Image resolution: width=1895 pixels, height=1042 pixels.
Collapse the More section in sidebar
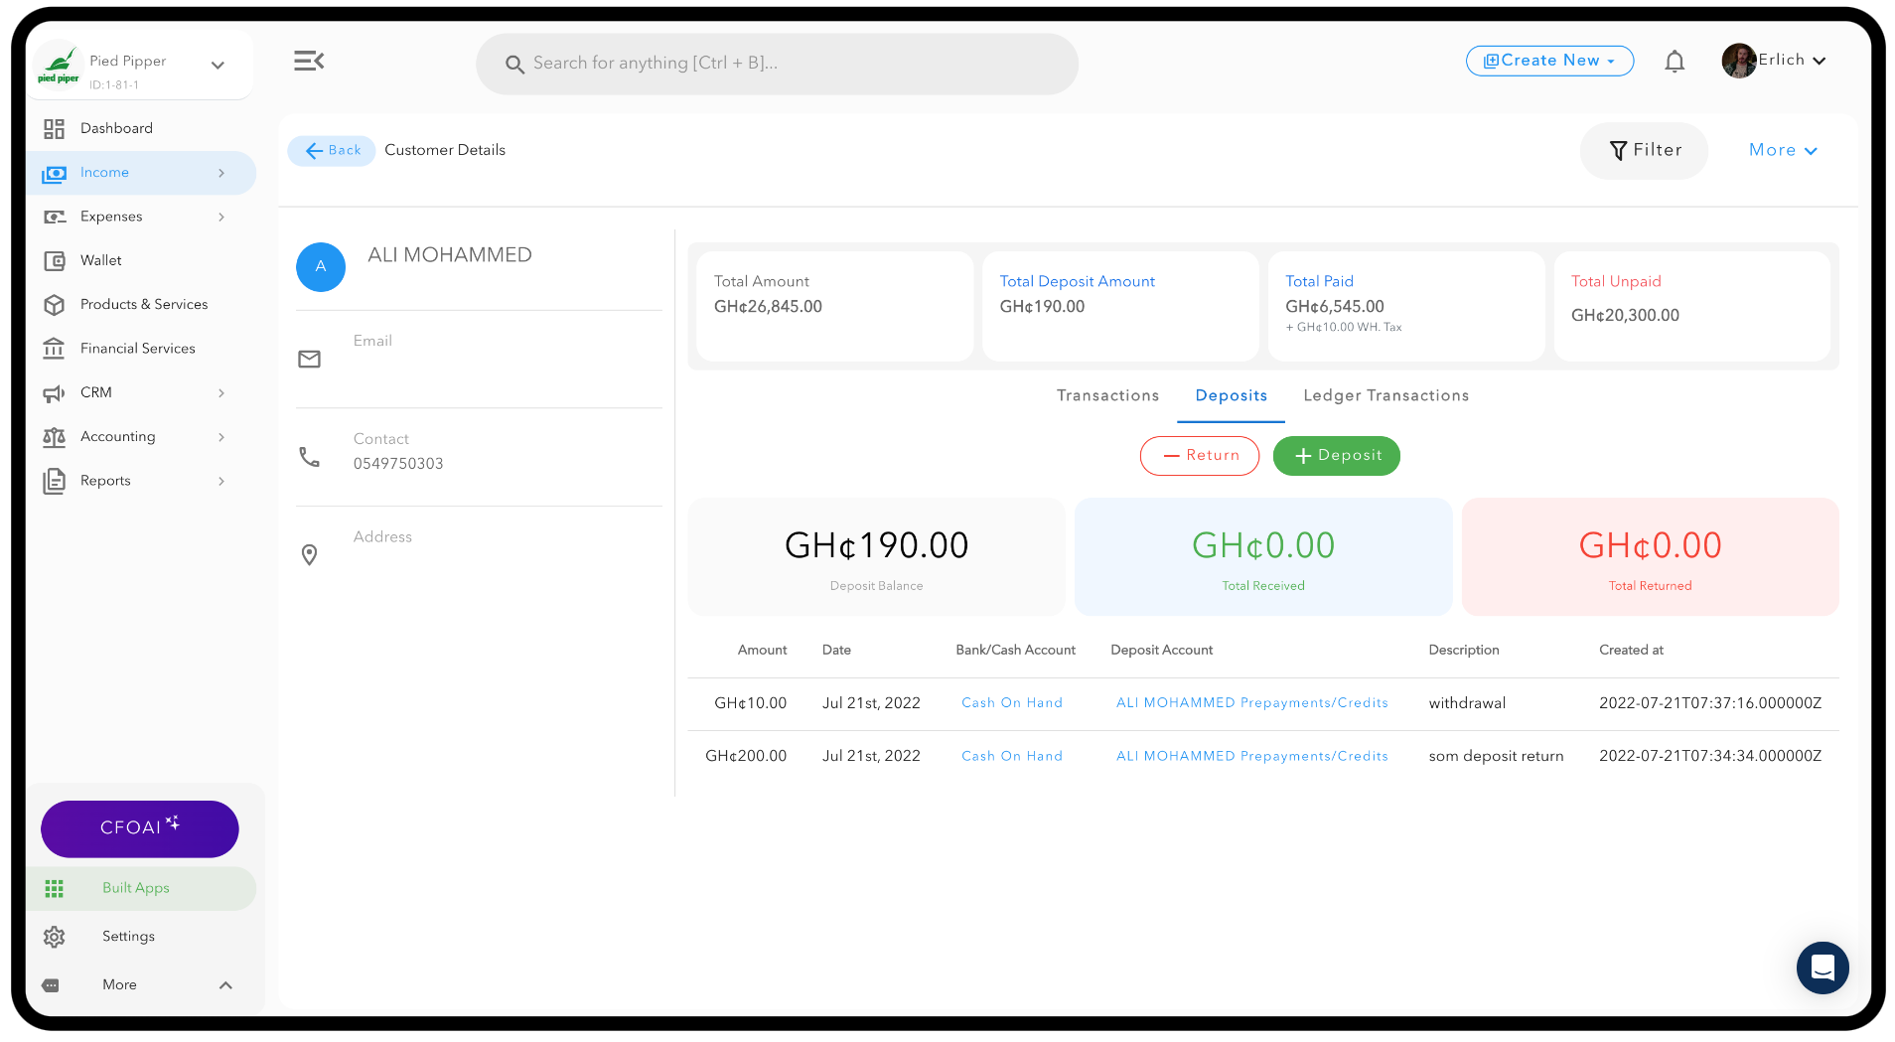[225, 985]
